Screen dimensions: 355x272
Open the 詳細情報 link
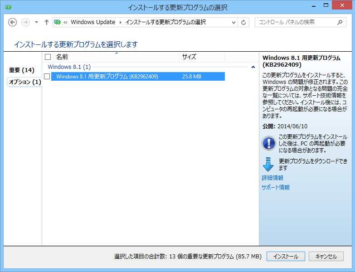click(x=272, y=178)
